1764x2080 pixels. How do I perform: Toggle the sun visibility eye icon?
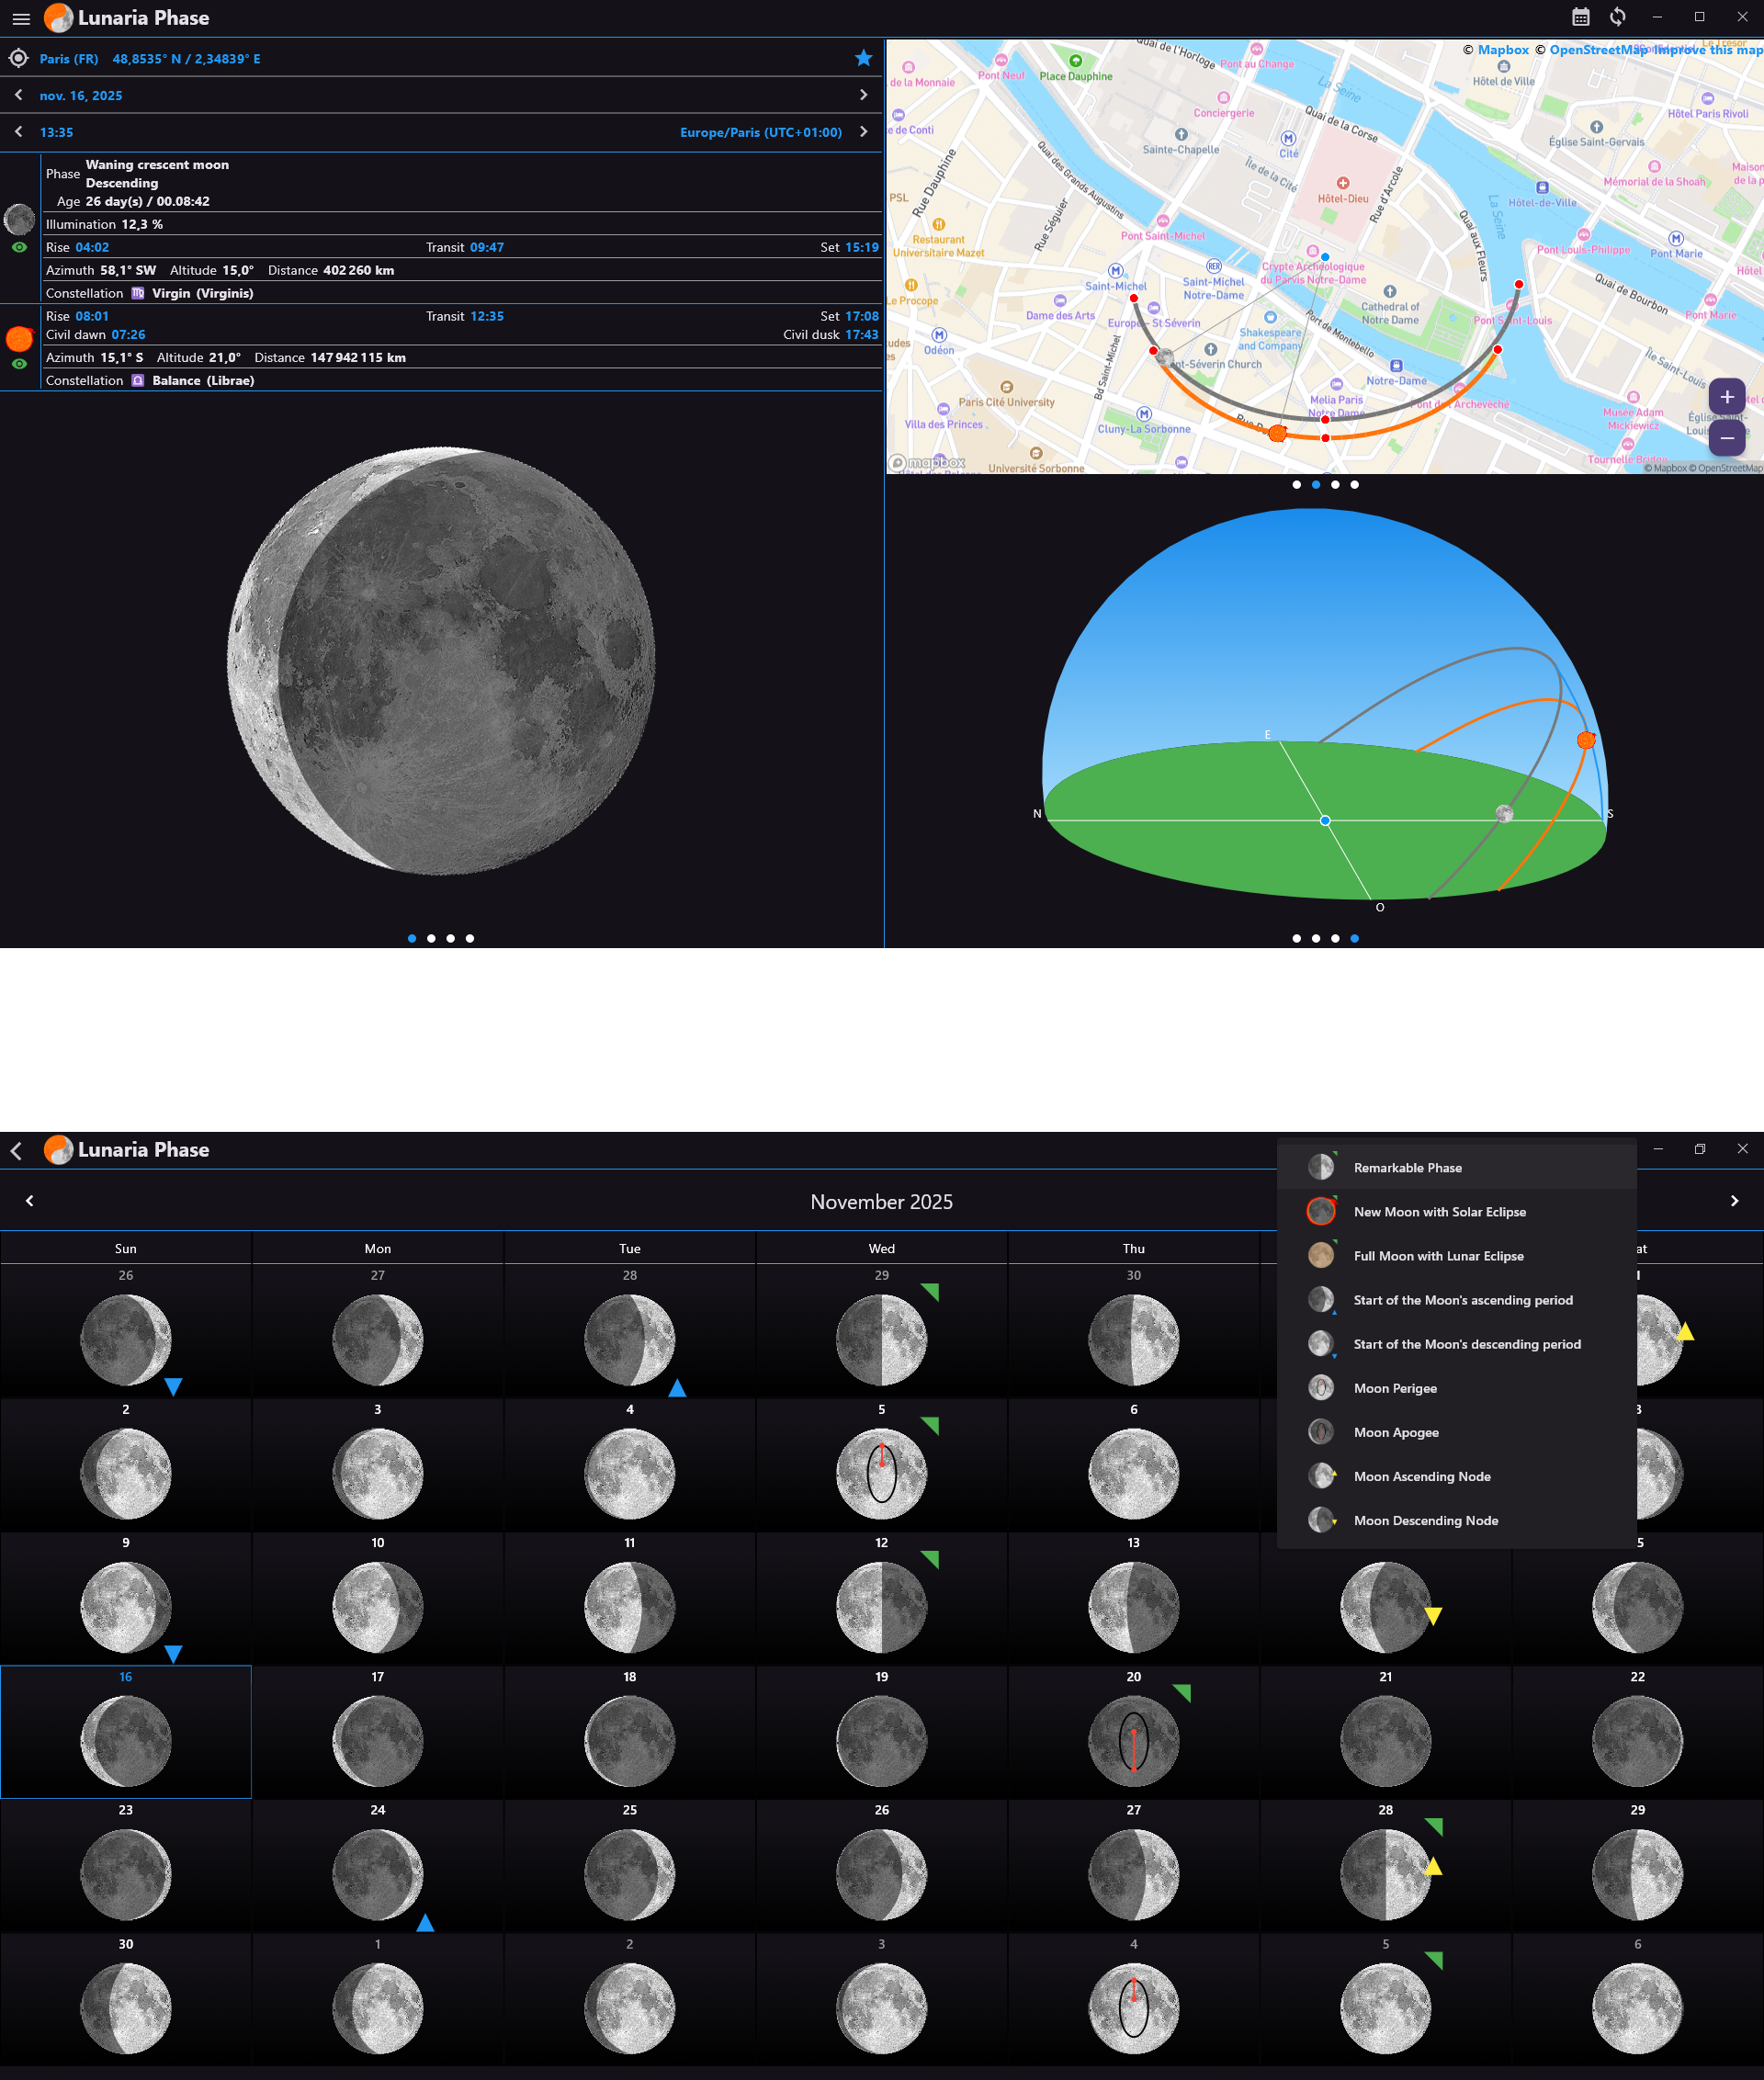pos(20,364)
